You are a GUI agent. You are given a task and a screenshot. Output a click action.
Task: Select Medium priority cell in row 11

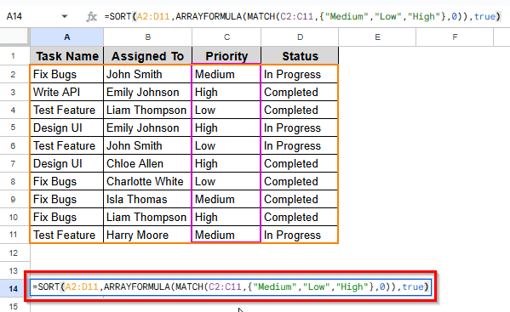(226, 235)
